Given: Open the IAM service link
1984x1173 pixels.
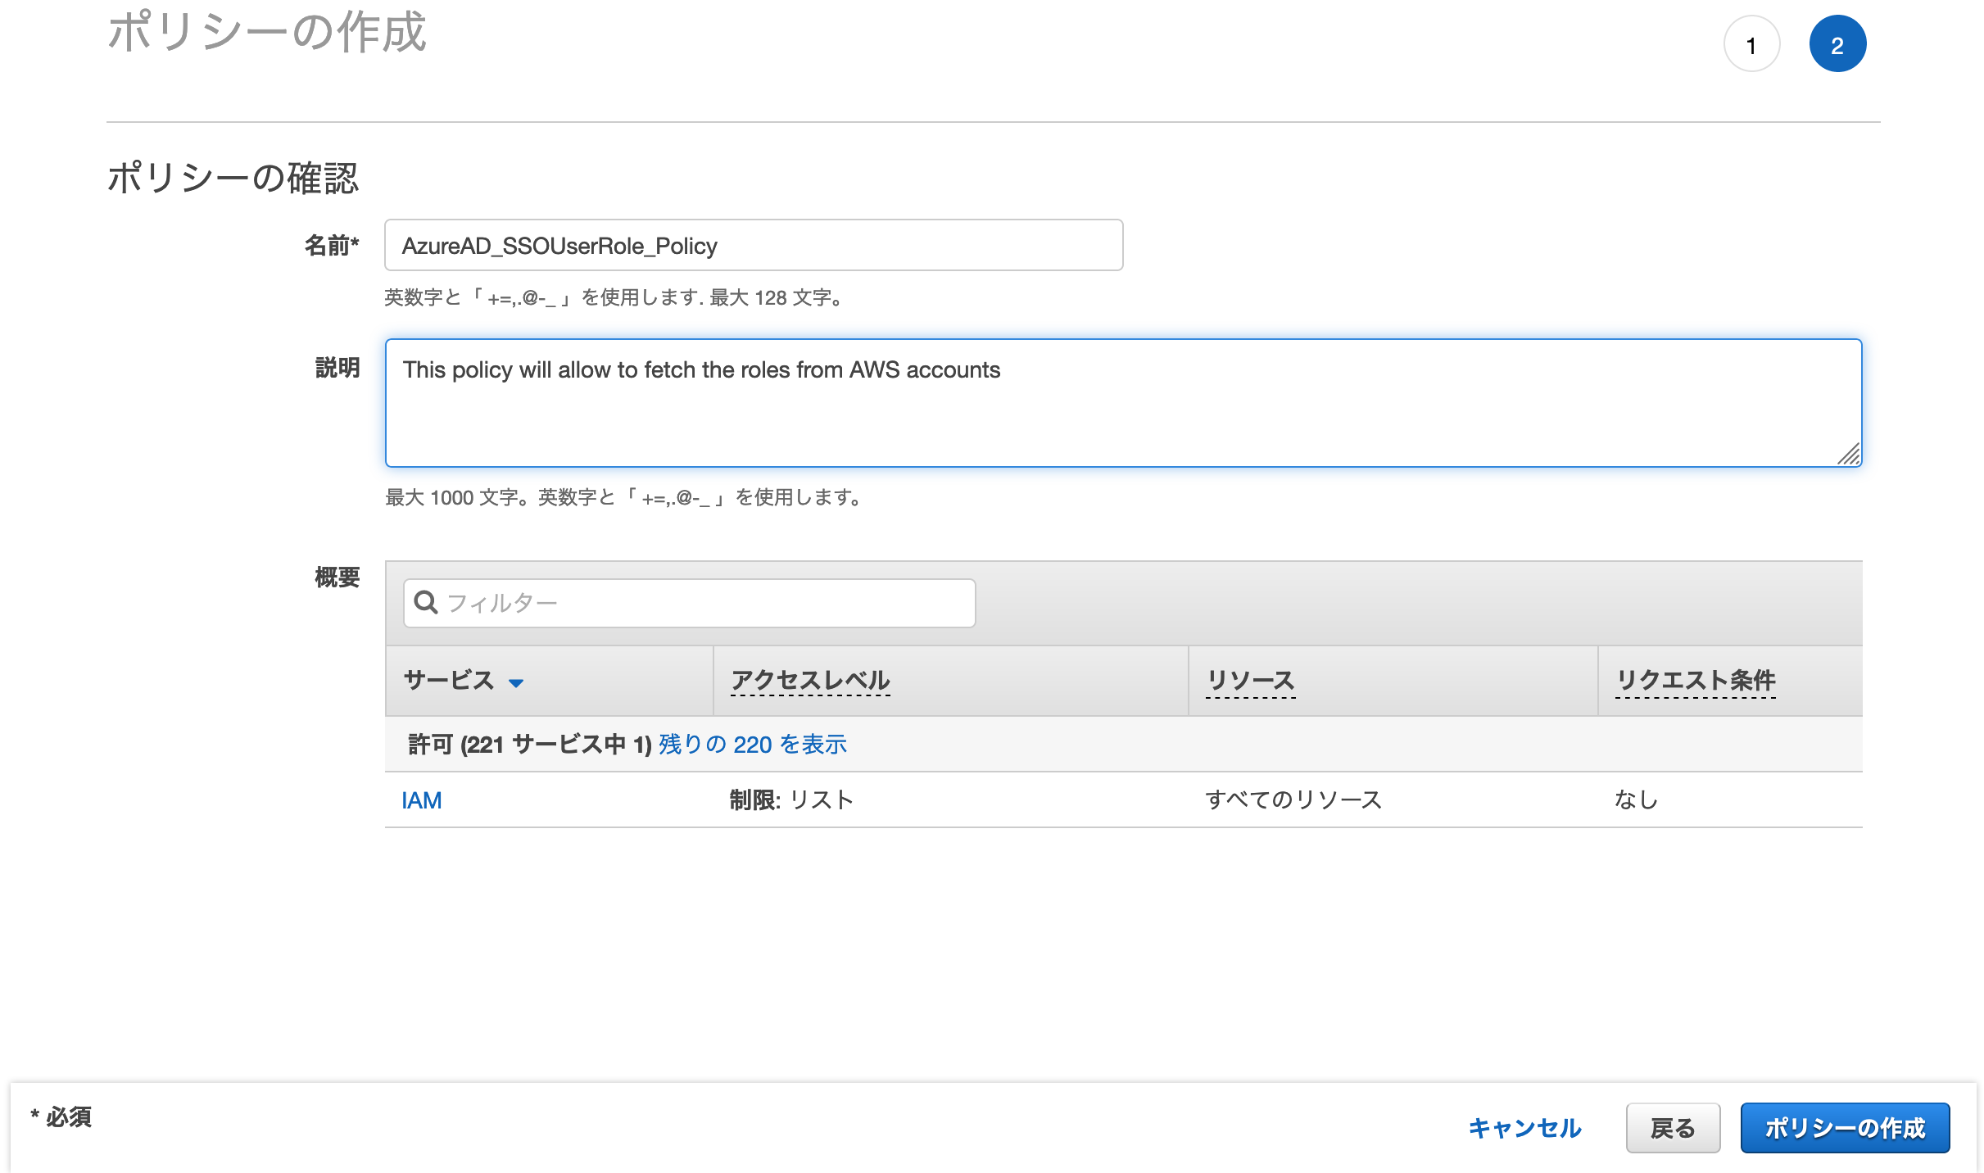Looking at the screenshot, I should click(421, 800).
